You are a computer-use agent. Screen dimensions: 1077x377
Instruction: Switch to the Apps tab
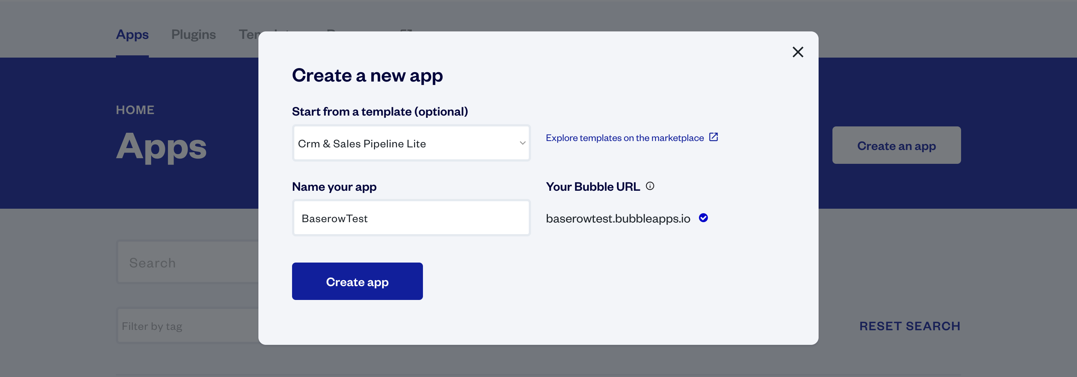point(132,35)
